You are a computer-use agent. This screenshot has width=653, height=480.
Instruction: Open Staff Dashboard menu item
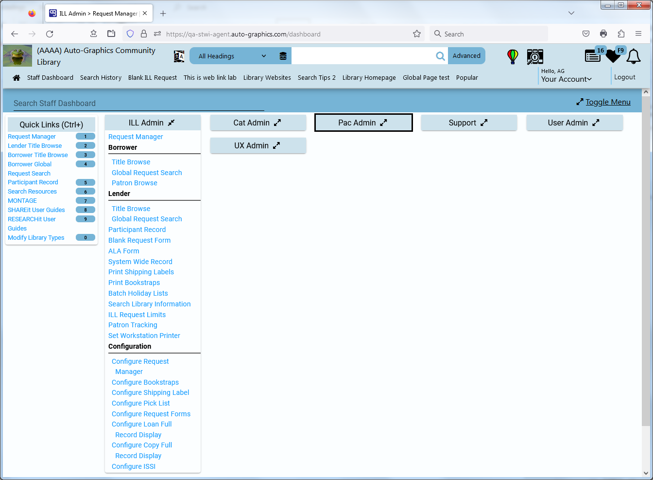pos(50,78)
